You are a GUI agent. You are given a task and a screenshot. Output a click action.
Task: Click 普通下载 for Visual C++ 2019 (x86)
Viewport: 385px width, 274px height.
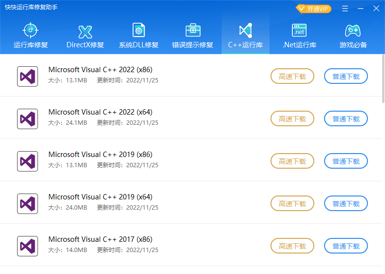(346, 161)
